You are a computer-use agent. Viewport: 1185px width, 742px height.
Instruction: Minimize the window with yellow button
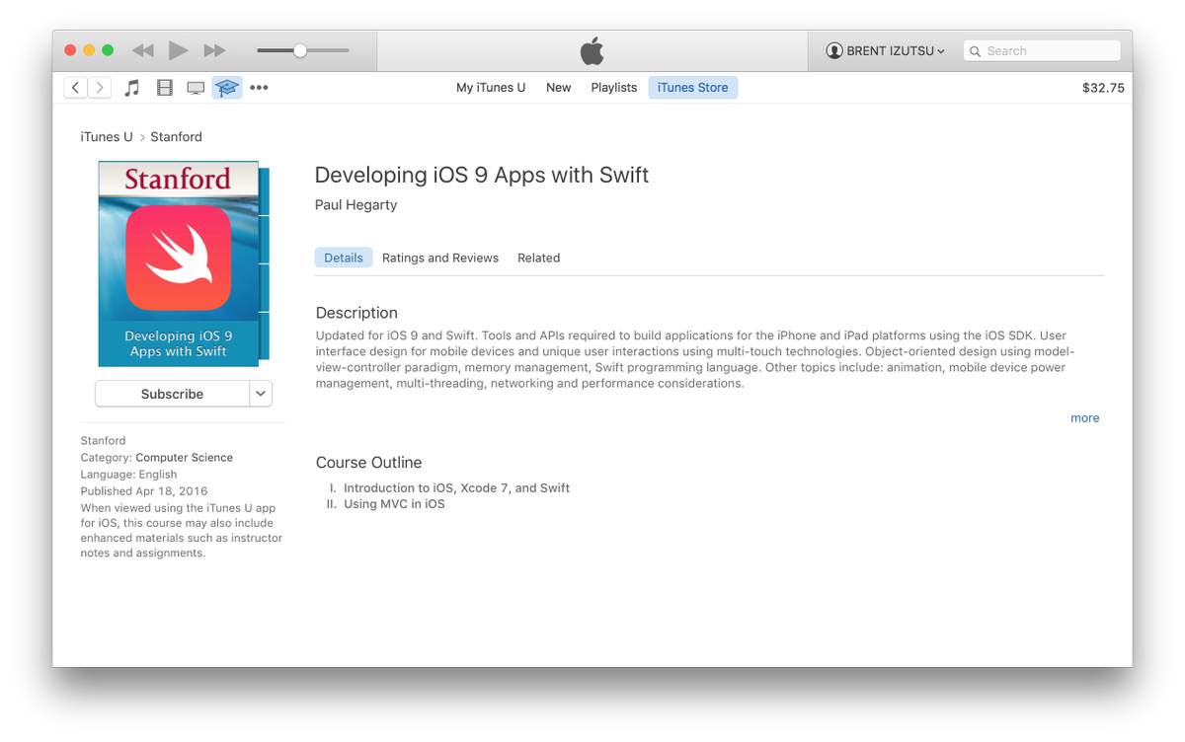click(89, 50)
